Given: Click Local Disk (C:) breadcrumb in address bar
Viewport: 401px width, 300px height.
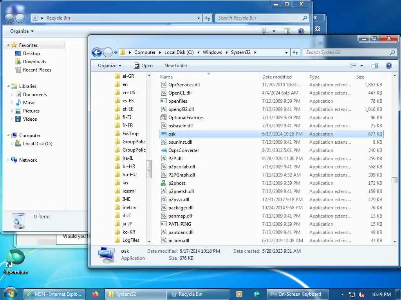Looking at the screenshot, I should (179, 52).
